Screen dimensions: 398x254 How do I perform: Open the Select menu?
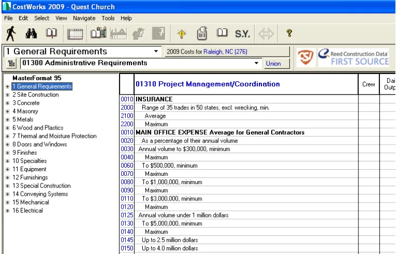(42, 18)
